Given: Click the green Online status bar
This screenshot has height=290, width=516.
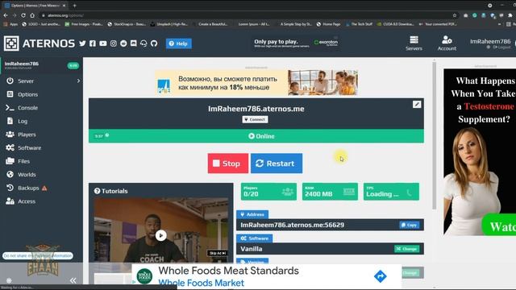Looking at the screenshot, I should click(x=256, y=136).
